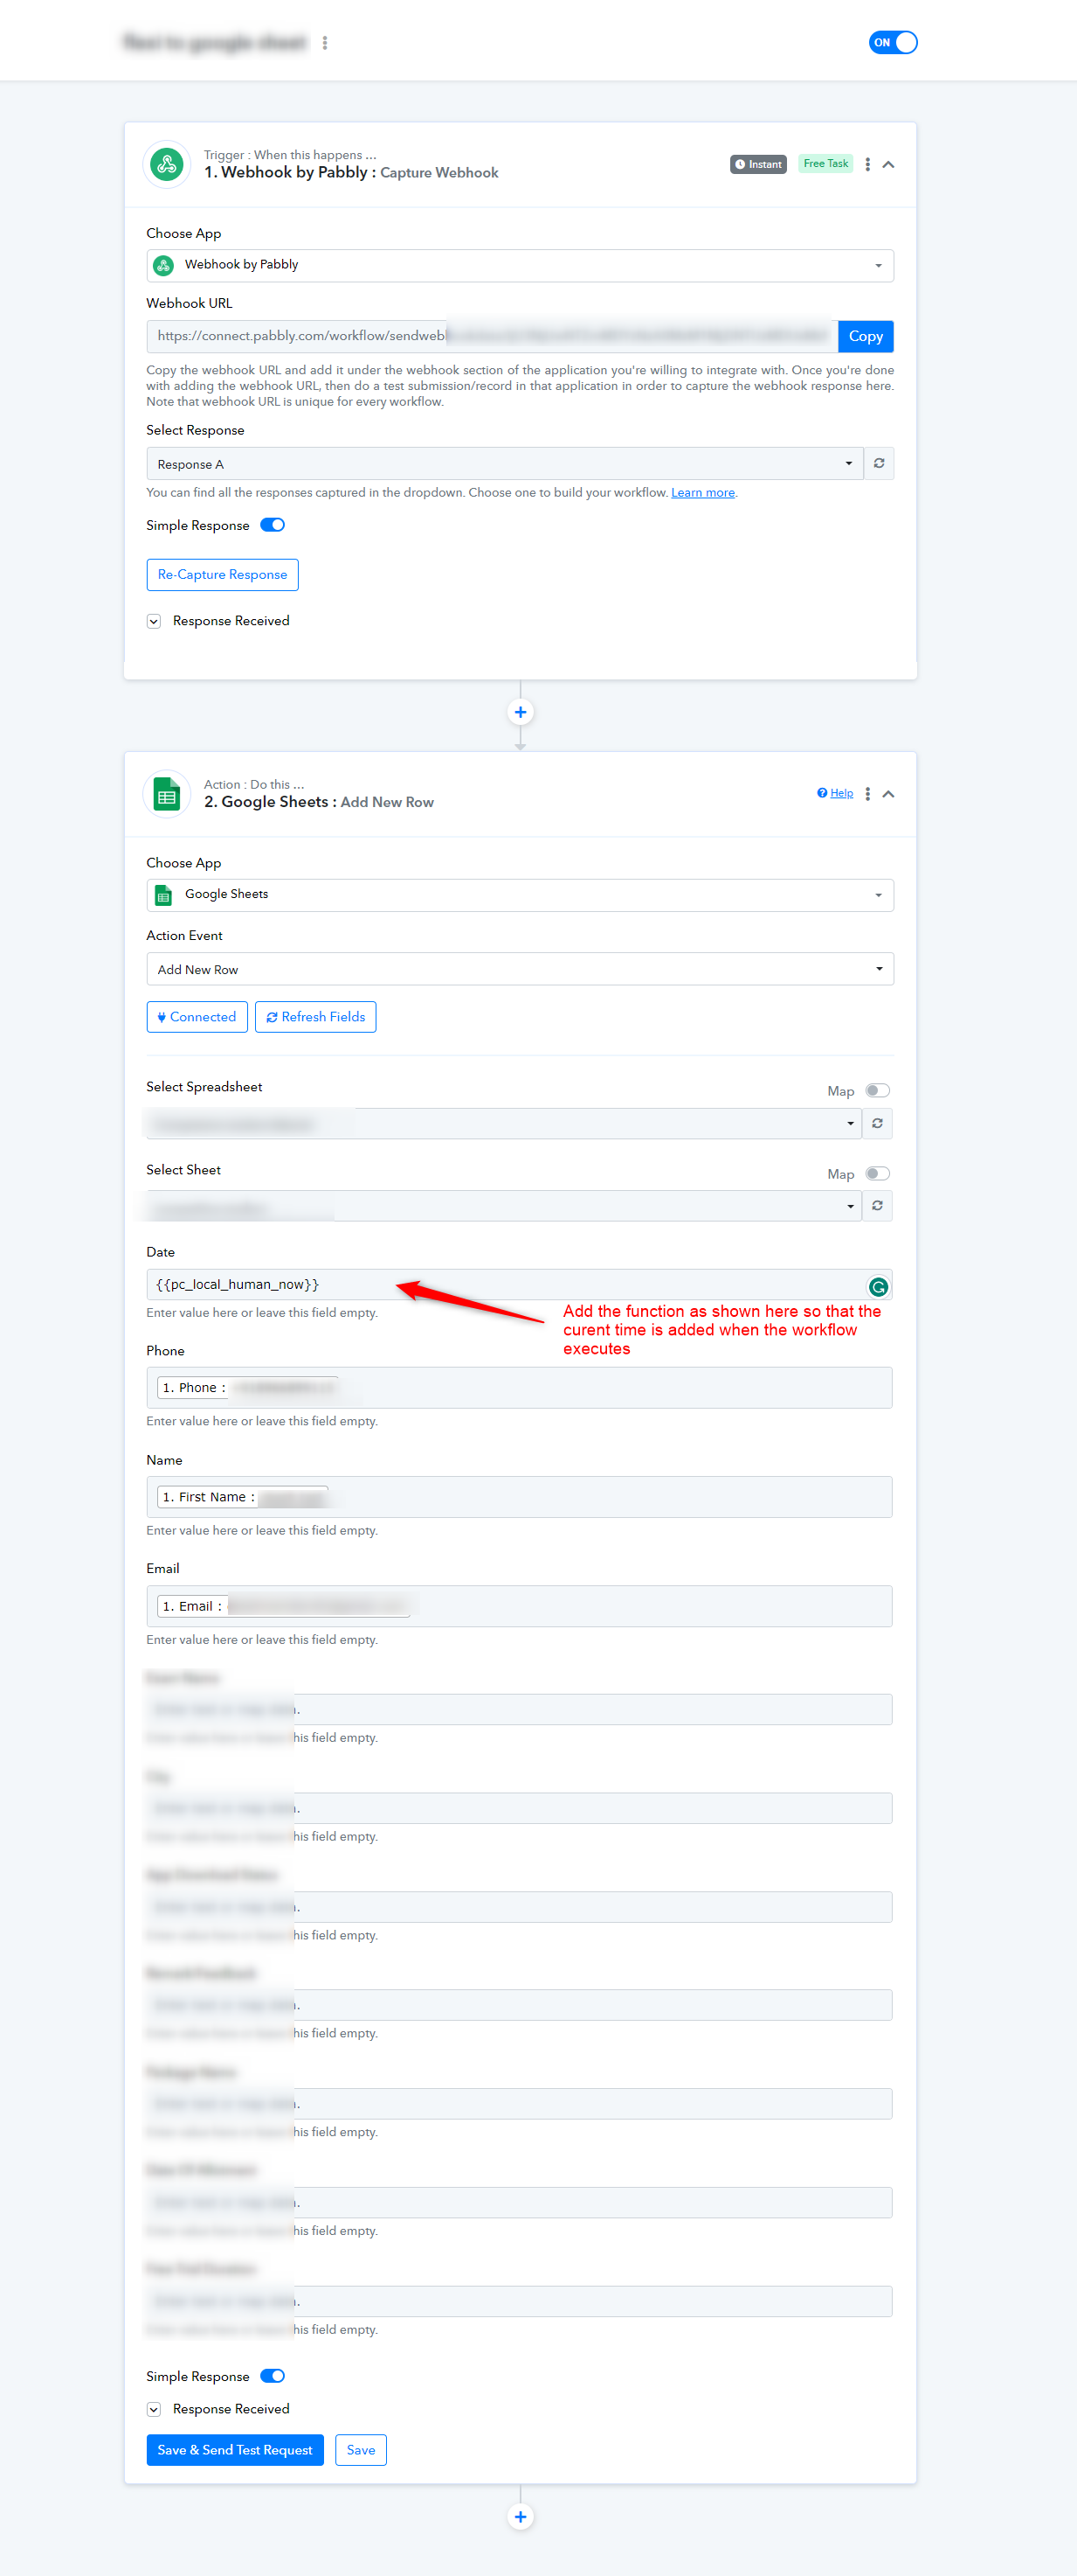Click the Connected button
This screenshot has width=1077, height=2576.
pos(197,1017)
